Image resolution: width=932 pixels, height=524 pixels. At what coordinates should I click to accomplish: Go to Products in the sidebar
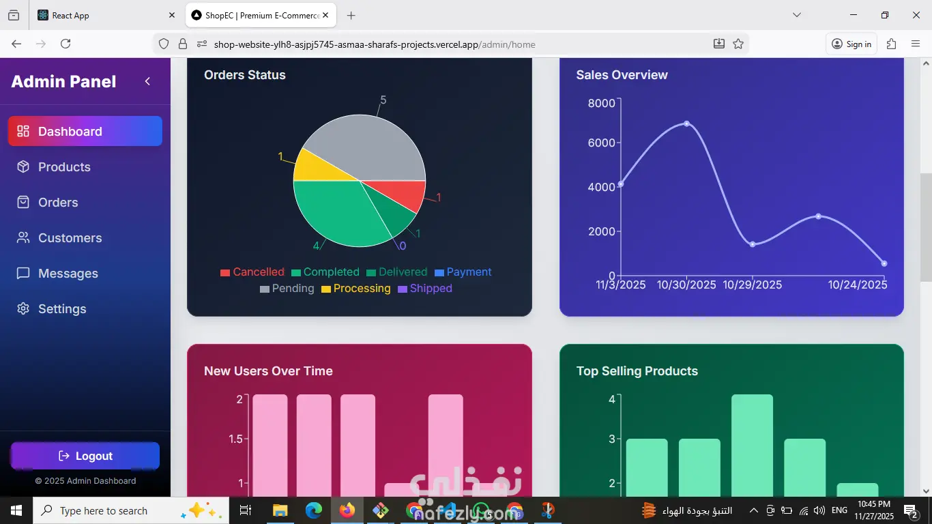(85, 166)
